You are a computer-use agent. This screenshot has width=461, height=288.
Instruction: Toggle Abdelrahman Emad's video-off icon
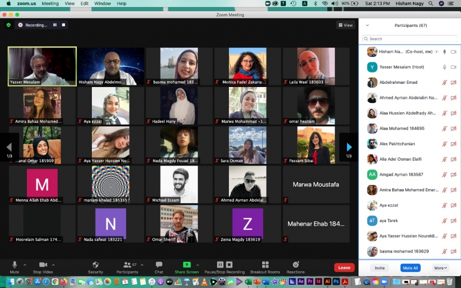coord(453,82)
